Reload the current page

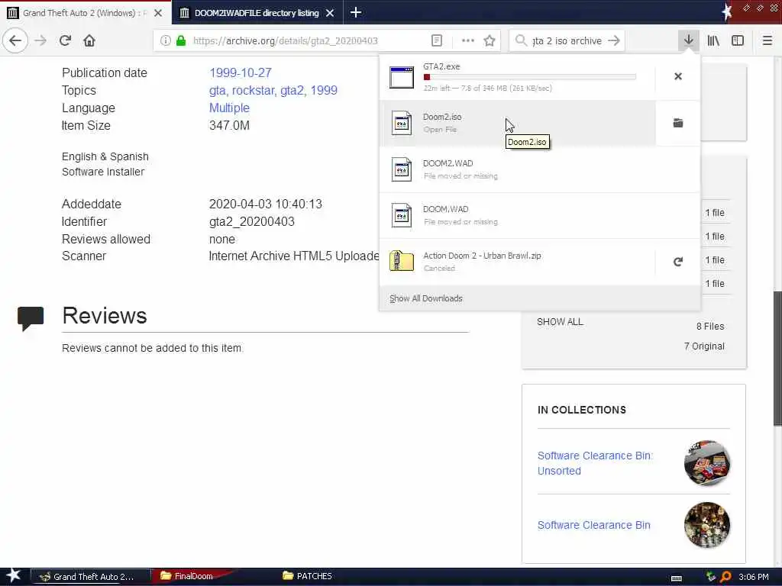tap(65, 40)
